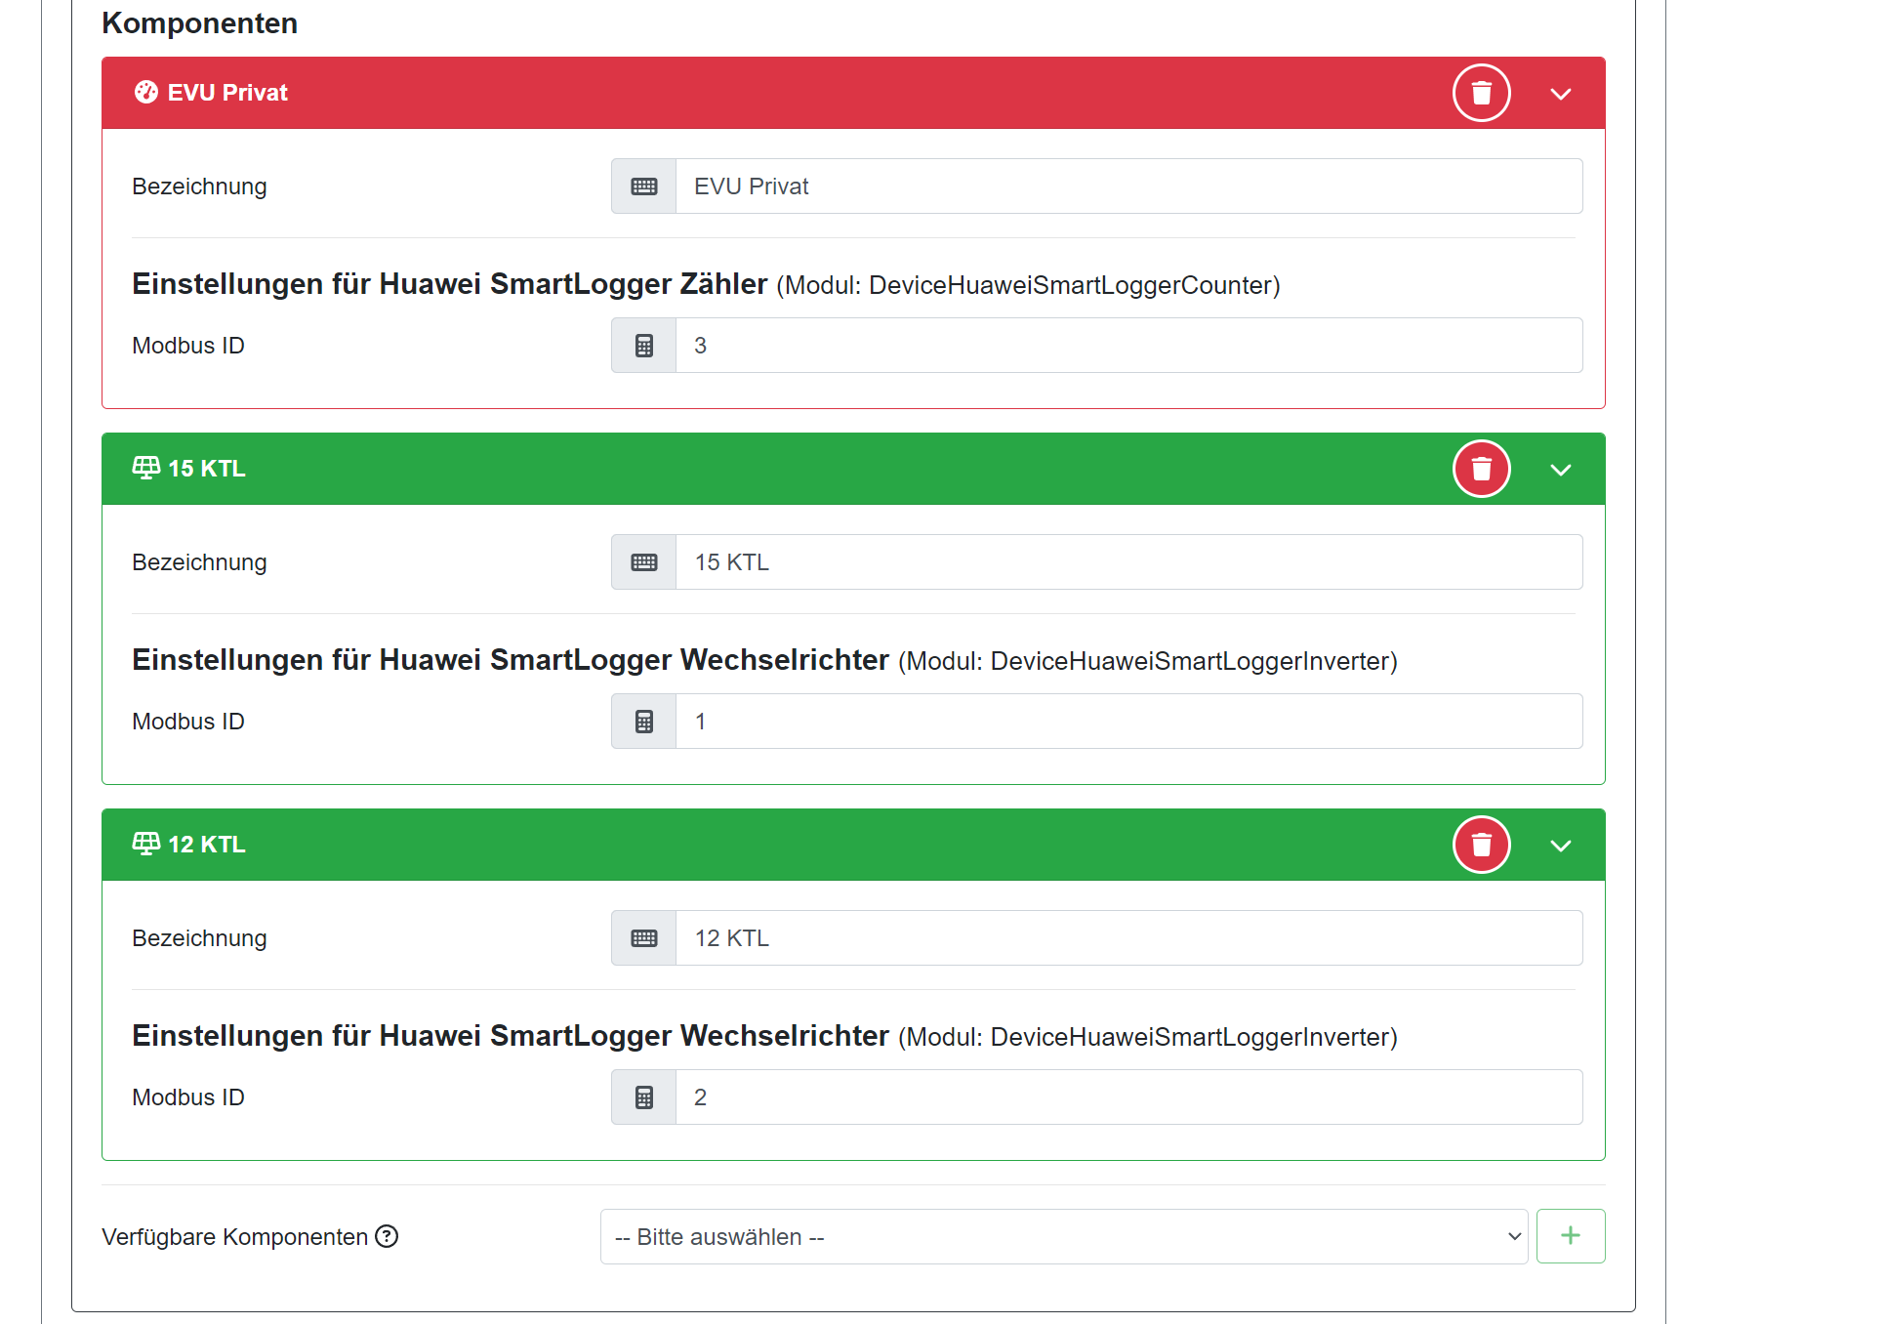This screenshot has height=1324, width=1885.
Task: Click help icon next to Verfügbare Komponenten
Action: tap(387, 1236)
